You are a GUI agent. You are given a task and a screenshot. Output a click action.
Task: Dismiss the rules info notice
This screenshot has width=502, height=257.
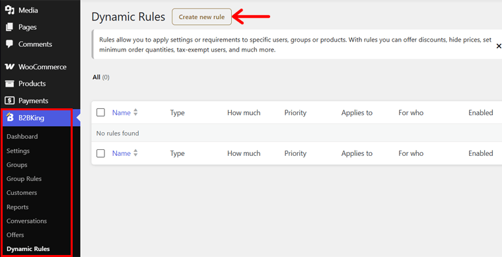point(499,46)
